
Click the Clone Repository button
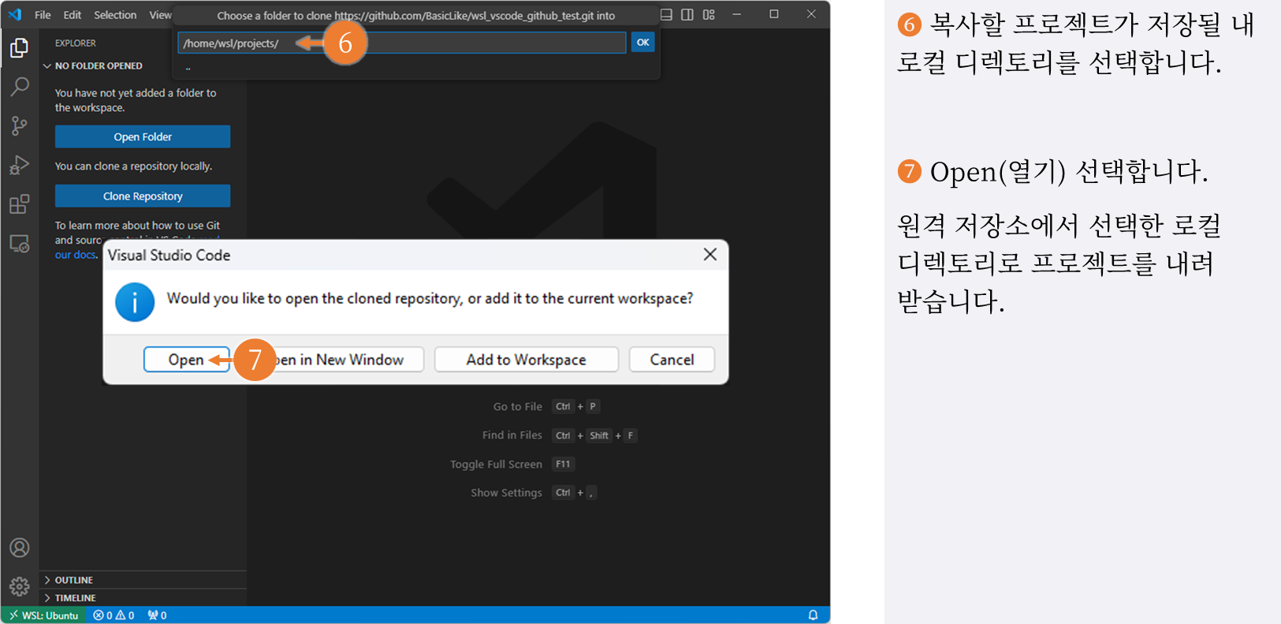pos(143,196)
